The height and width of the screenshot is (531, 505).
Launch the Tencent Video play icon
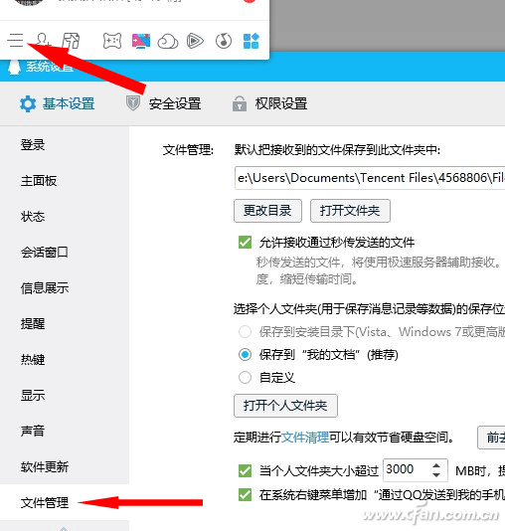point(195,41)
